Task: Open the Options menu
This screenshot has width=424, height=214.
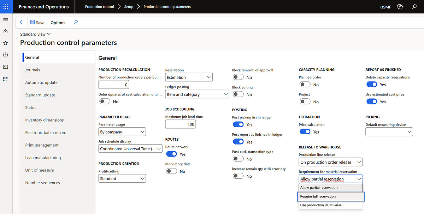Action: click(58, 22)
